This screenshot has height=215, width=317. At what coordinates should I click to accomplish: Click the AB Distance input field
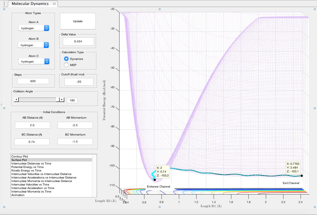32,125
